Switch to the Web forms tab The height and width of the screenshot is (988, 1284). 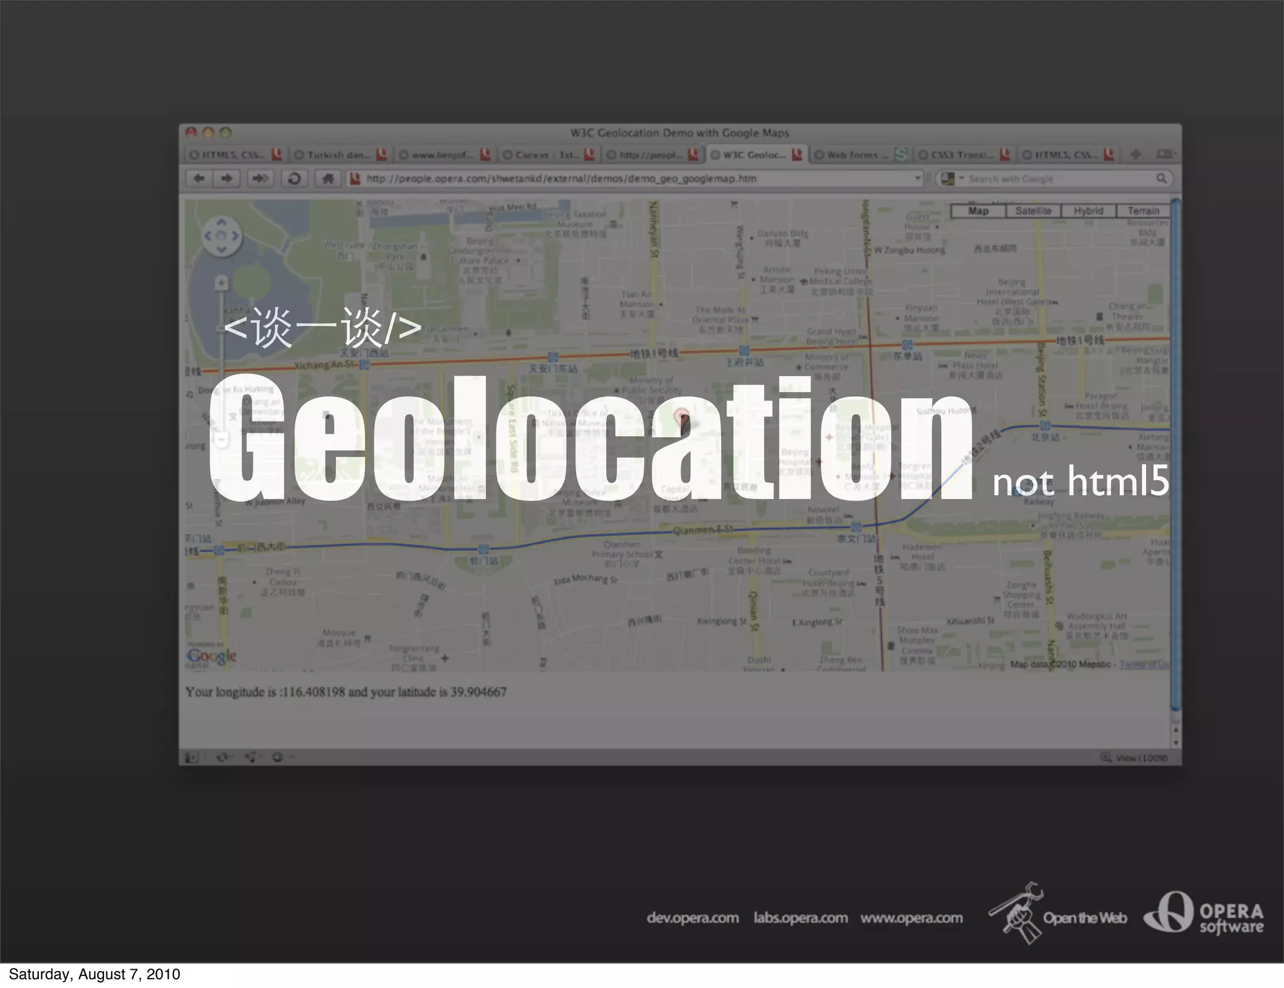860,154
